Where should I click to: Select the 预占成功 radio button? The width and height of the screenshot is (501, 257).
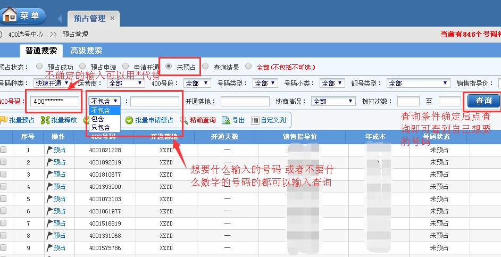(39, 67)
